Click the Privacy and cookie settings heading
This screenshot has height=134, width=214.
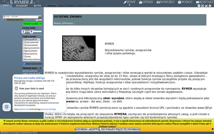coord(29,78)
